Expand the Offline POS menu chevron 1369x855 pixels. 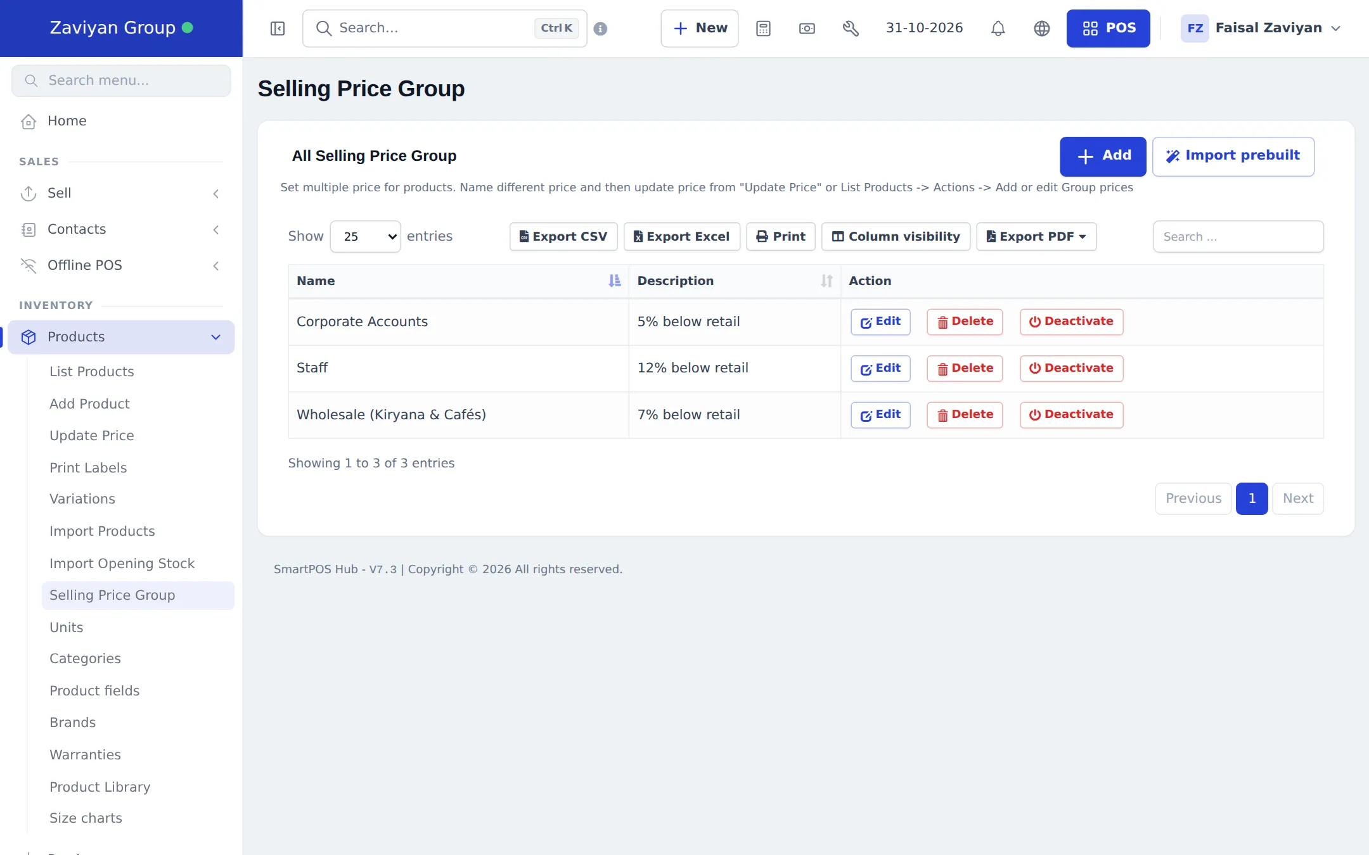pyautogui.click(x=216, y=266)
